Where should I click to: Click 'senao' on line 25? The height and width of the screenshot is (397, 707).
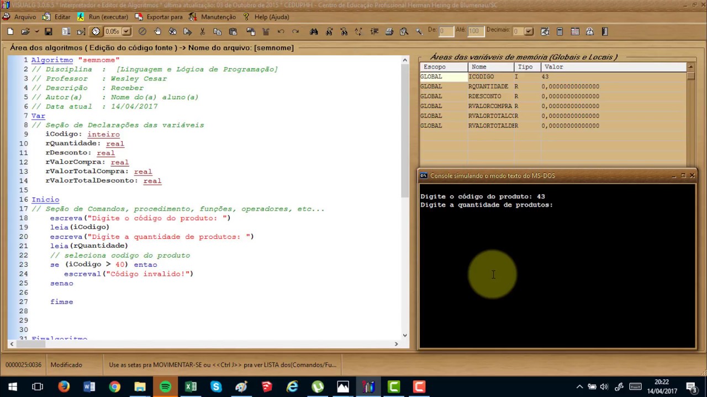tap(61, 283)
